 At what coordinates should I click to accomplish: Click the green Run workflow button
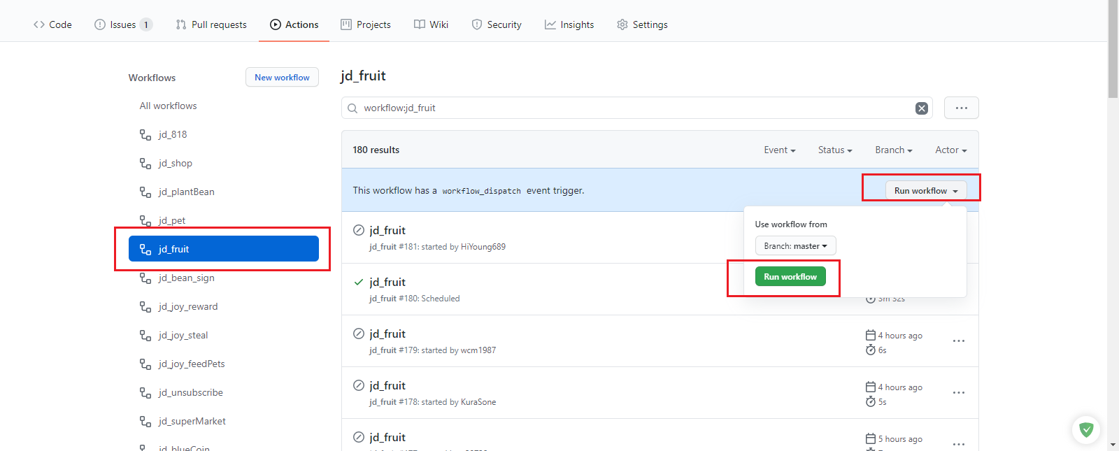(x=790, y=276)
